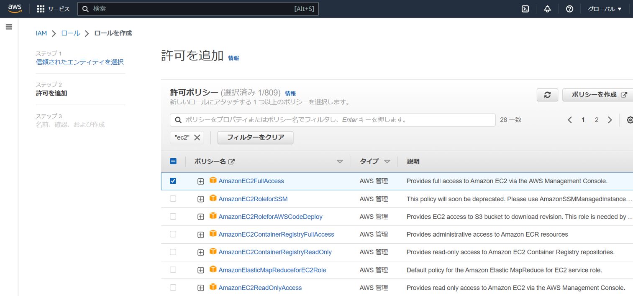
Task: Go to step 1 trusted entity selection
Action: tap(79, 62)
